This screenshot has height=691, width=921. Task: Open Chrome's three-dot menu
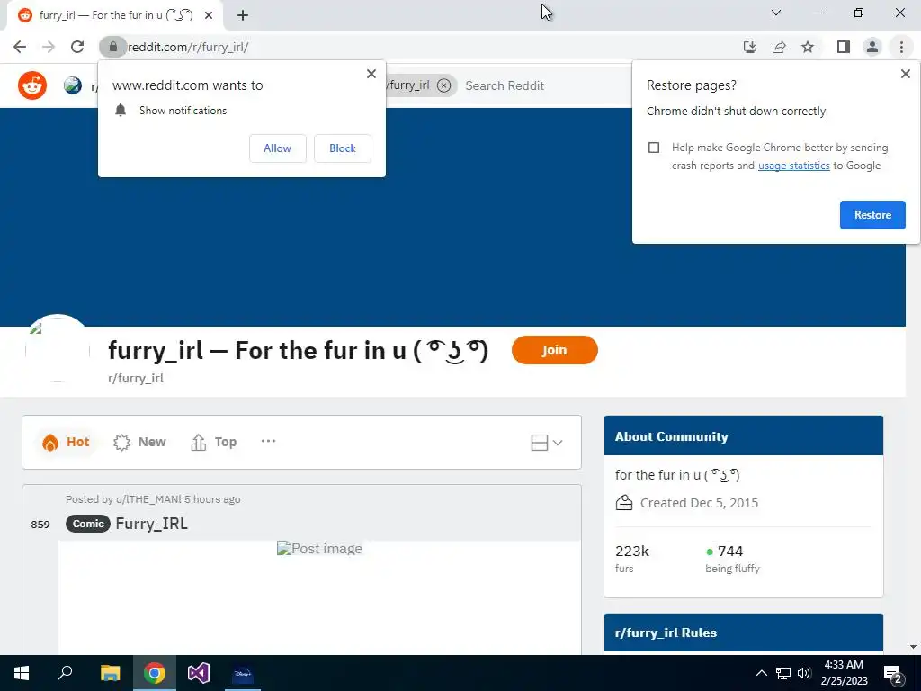[x=901, y=47]
